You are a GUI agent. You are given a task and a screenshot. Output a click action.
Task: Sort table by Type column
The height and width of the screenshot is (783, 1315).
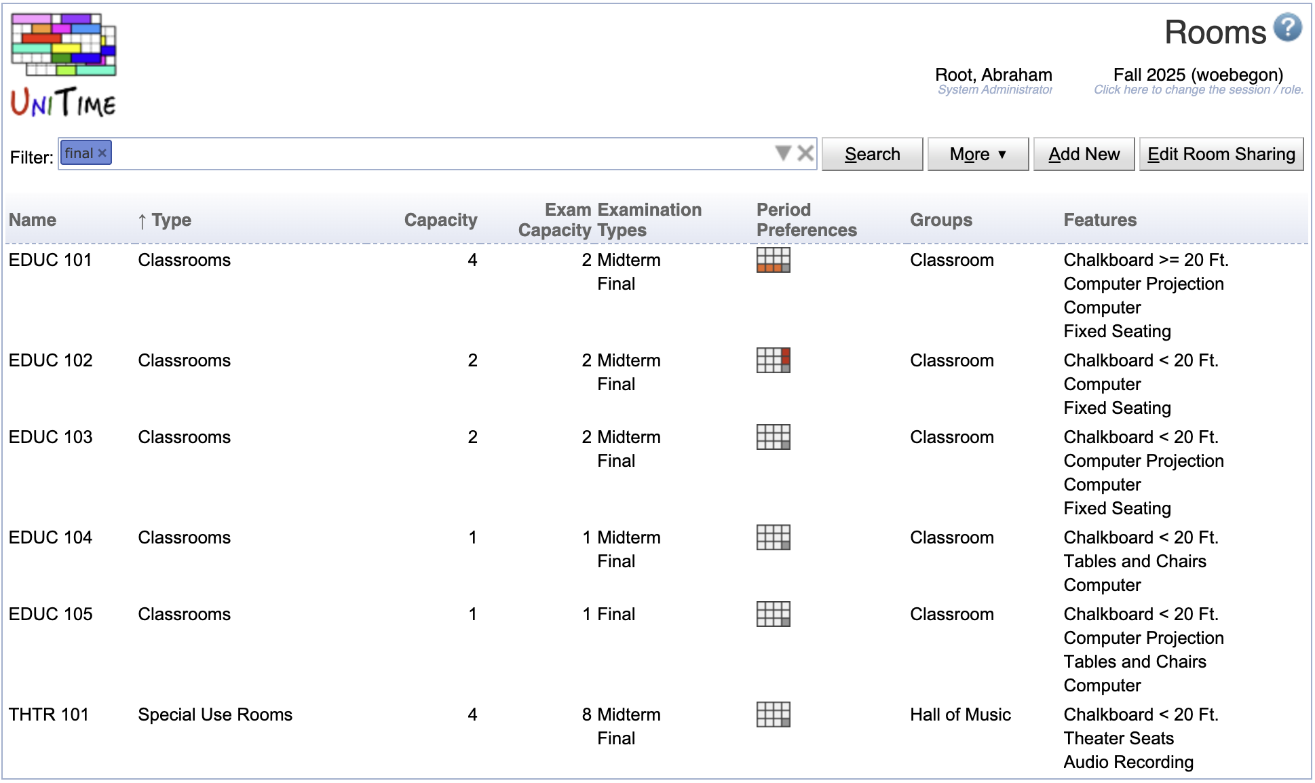click(171, 220)
